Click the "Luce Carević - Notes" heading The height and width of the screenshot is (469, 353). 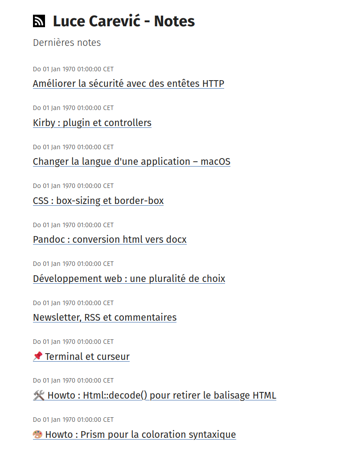tap(124, 21)
